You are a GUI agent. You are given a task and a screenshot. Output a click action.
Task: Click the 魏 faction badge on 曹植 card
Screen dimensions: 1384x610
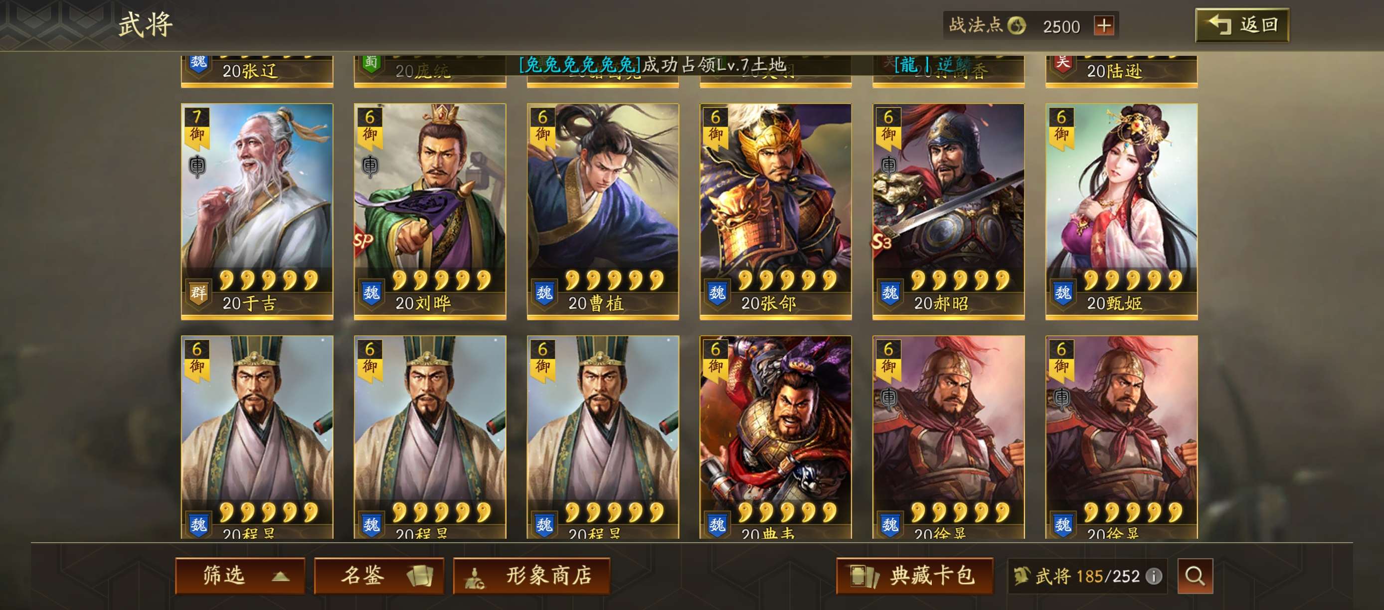click(x=544, y=293)
